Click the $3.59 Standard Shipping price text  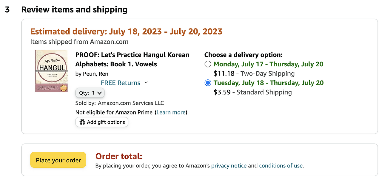(252, 92)
